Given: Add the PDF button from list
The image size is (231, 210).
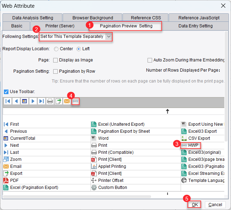Looking at the screenshot, I should pos(46,180).
